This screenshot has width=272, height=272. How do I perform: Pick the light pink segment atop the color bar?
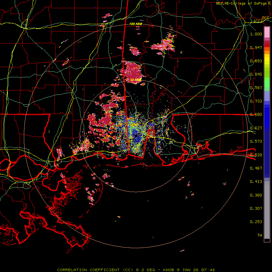click(x=267, y=32)
